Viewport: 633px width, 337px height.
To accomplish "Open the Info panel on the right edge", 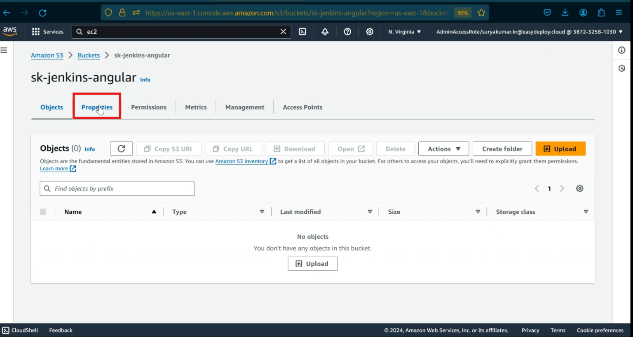I will 621,50.
